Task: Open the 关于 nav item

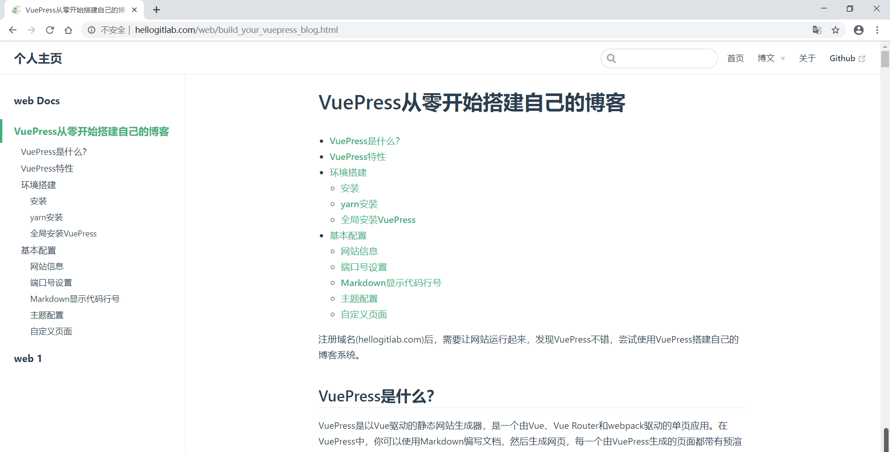Action: coord(807,58)
